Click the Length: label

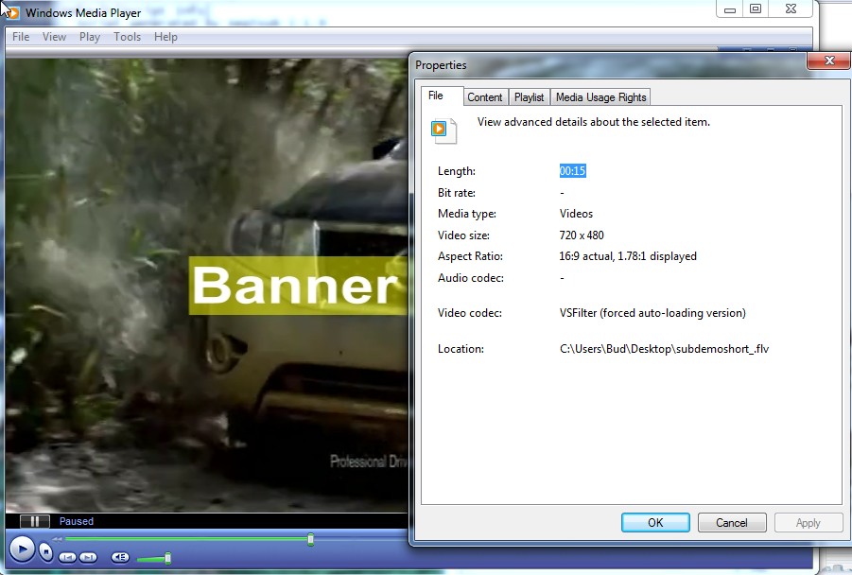click(x=457, y=171)
